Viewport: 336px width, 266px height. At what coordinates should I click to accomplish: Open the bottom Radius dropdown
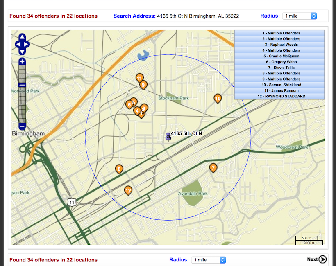click(x=208, y=260)
